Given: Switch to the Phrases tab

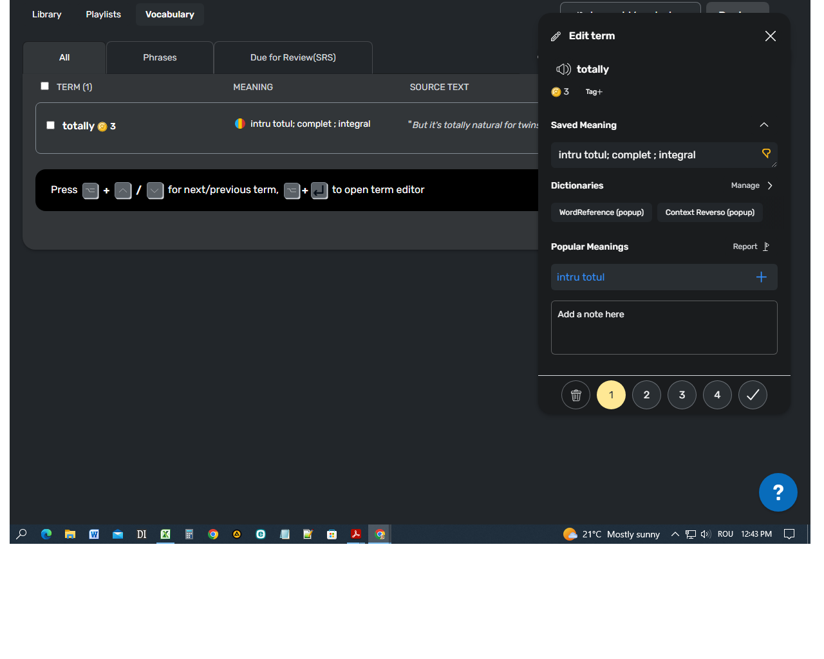Looking at the screenshot, I should (x=160, y=58).
